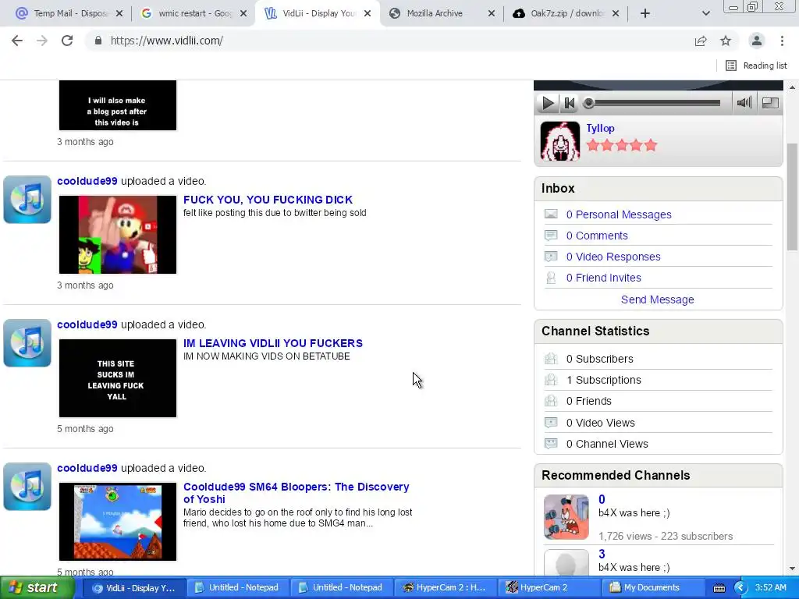Open 'FUCK YOU, YOU FUCKING DICK' video title
The height and width of the screenshot is (599, 799).
pos(268,200)
